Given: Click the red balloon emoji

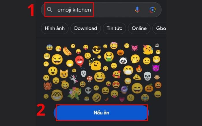Looking at the screenshot, I should pyautogui.click(x=80, y=62).
